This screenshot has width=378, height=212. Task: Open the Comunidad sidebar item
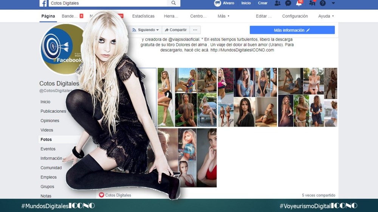pos(51,168)
